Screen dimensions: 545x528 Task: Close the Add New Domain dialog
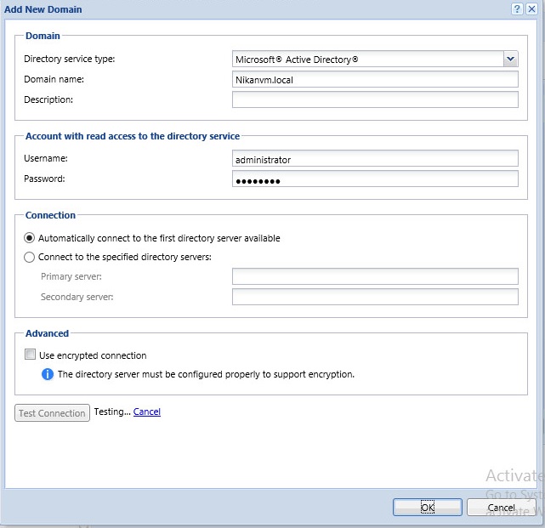531,8
